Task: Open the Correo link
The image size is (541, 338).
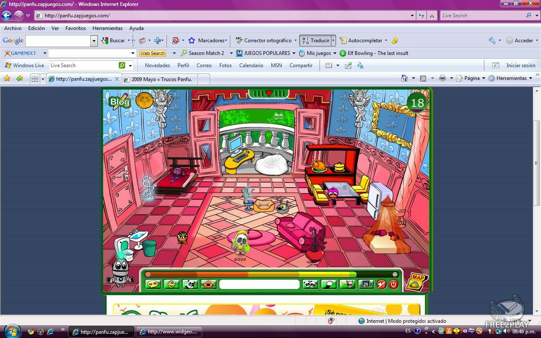Action: point(204,65)
